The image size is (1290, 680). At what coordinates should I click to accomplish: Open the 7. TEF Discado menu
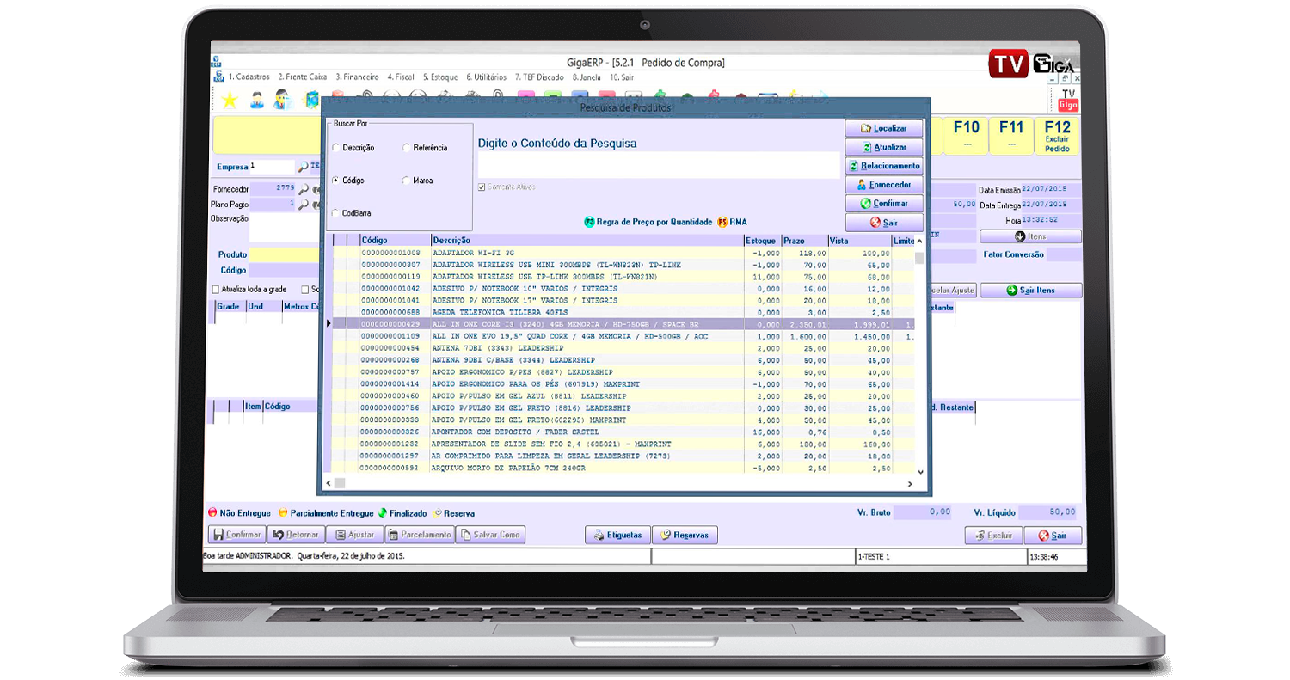[539, 77]
